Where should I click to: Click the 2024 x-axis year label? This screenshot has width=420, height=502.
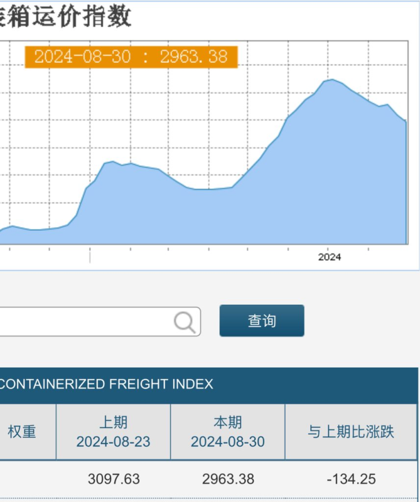click(x=329, y=257)
